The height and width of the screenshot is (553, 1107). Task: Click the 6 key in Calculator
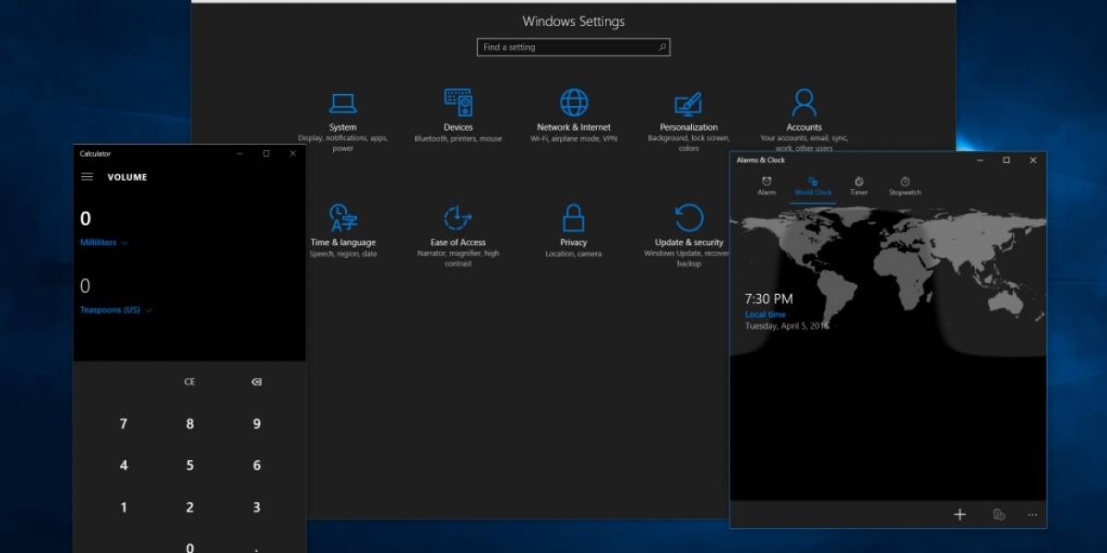coord(256,465)
